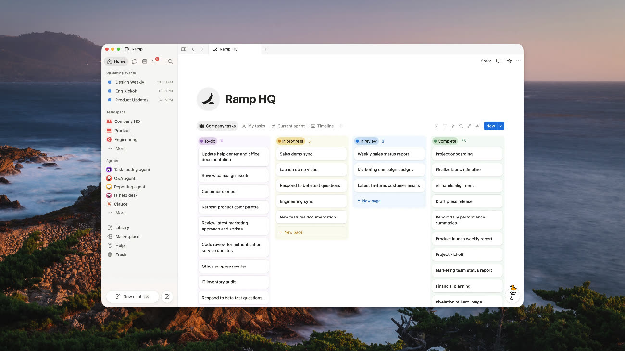
Task: Toggle the sidebar panel icon
Action: [x=184, y=49]
